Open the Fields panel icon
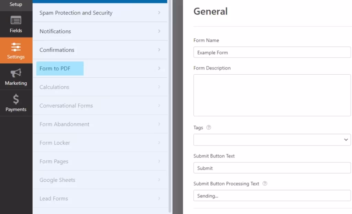This screenshot has width=352, height=214. coord(16,21)
